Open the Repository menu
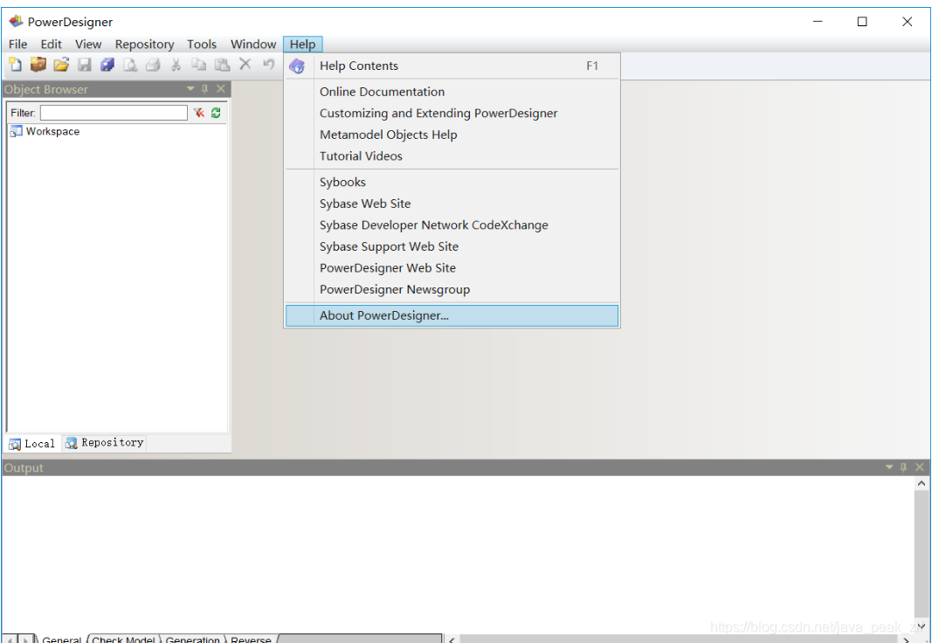The width and height of the screenshot is (932, 643). coord(144,44)
